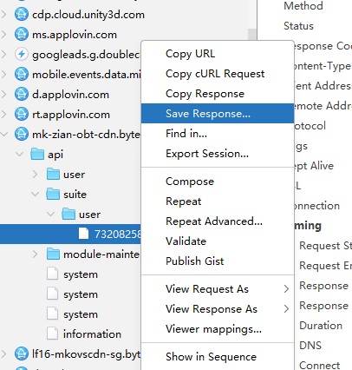The image size is (352, 370).
Task: Click the globe icon for cdp.cloud.unity3d.com
Action: [x=22, y=15]
